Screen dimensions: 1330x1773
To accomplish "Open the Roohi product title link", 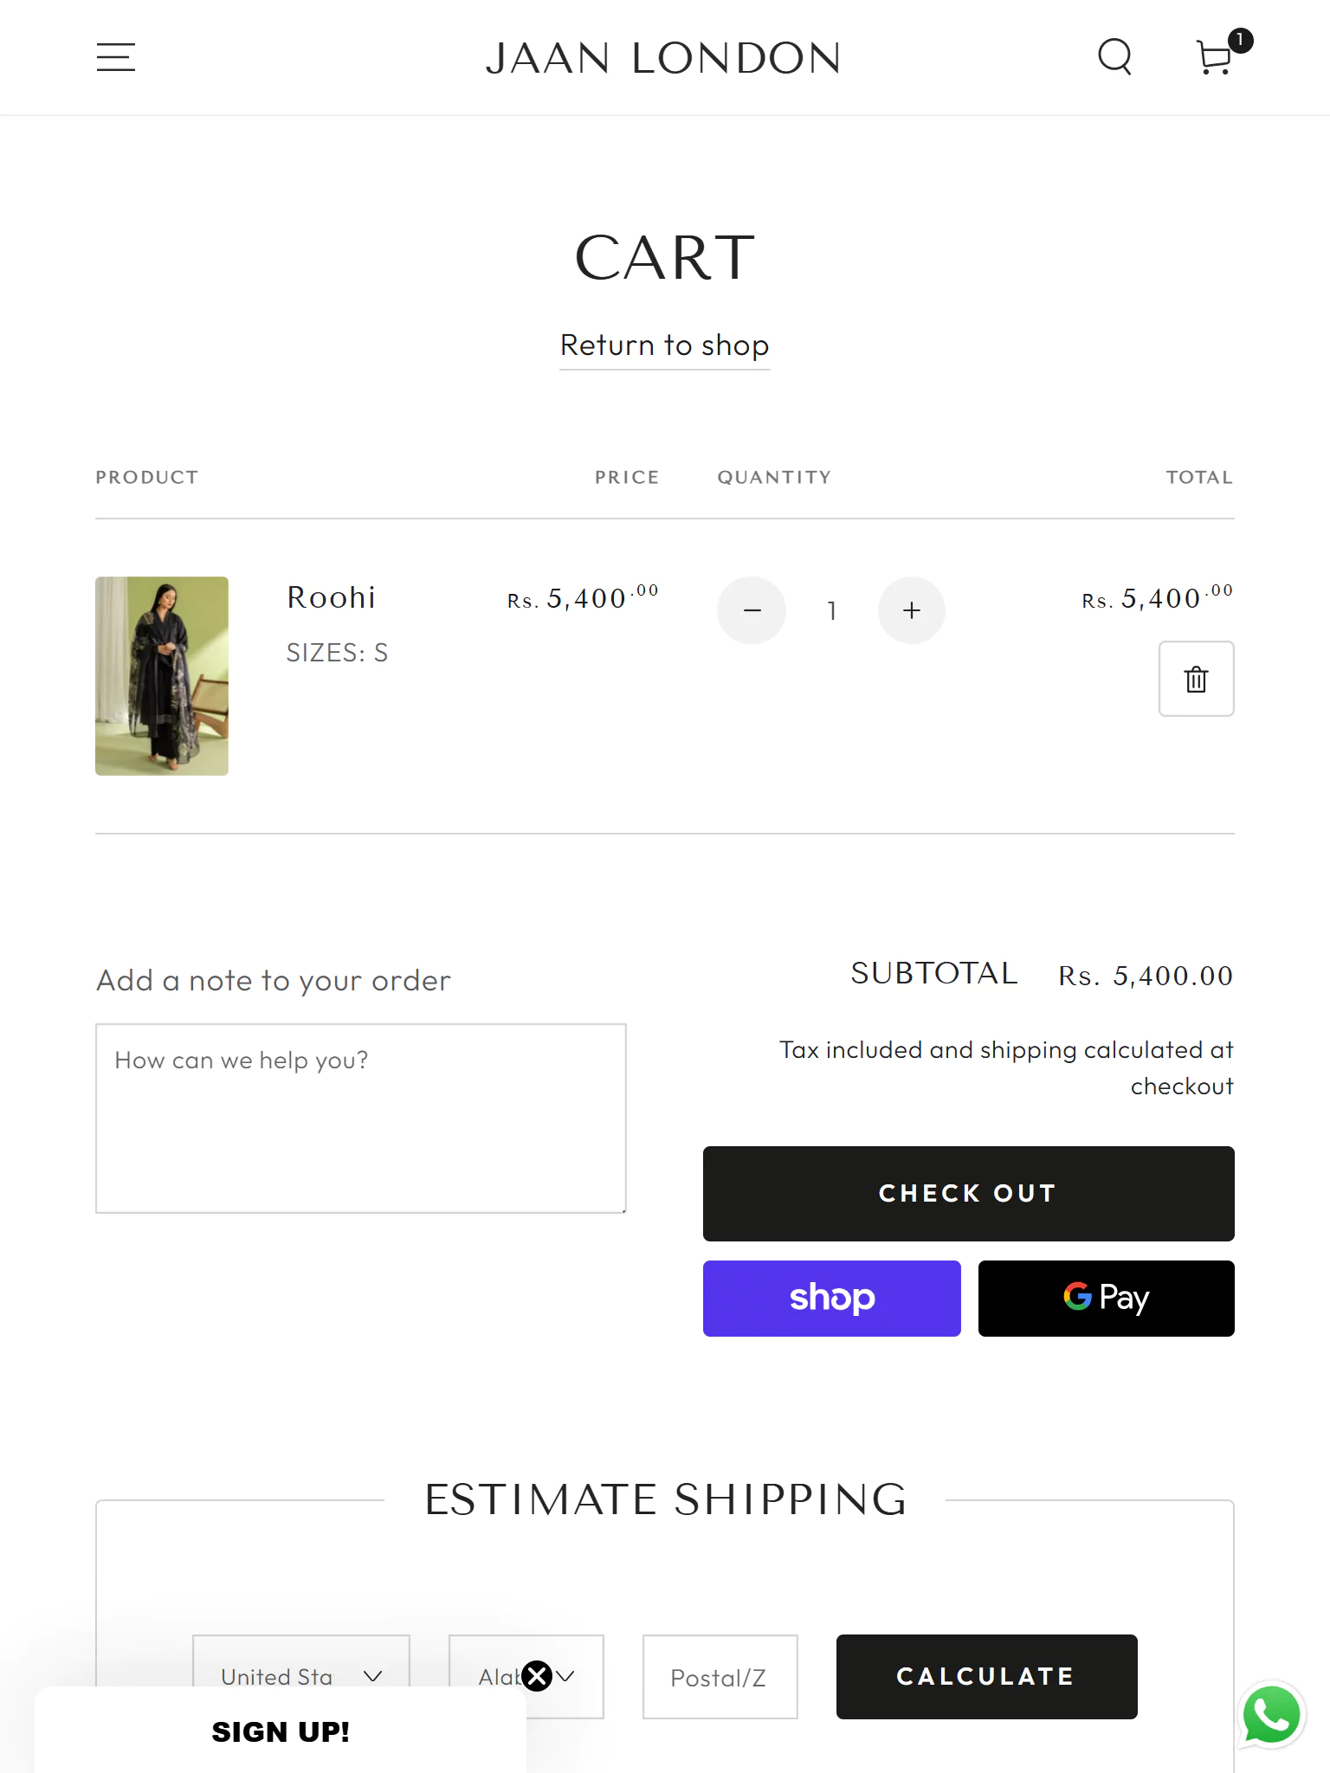I will click(x=331, y=598).
